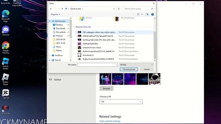Launch Google Chrome from the desktop
Viewport: 221px width, 124px height.
(6, 48)
